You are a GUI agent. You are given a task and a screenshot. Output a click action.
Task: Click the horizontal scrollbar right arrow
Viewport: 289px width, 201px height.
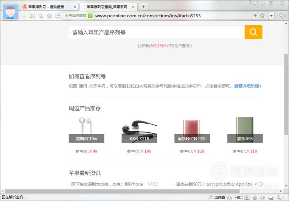tap(281, 191)
